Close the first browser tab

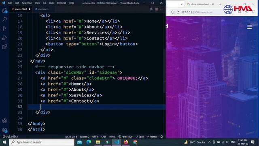coord(182,4)
